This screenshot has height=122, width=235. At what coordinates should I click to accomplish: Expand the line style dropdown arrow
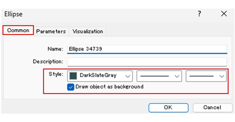point(177,76)
